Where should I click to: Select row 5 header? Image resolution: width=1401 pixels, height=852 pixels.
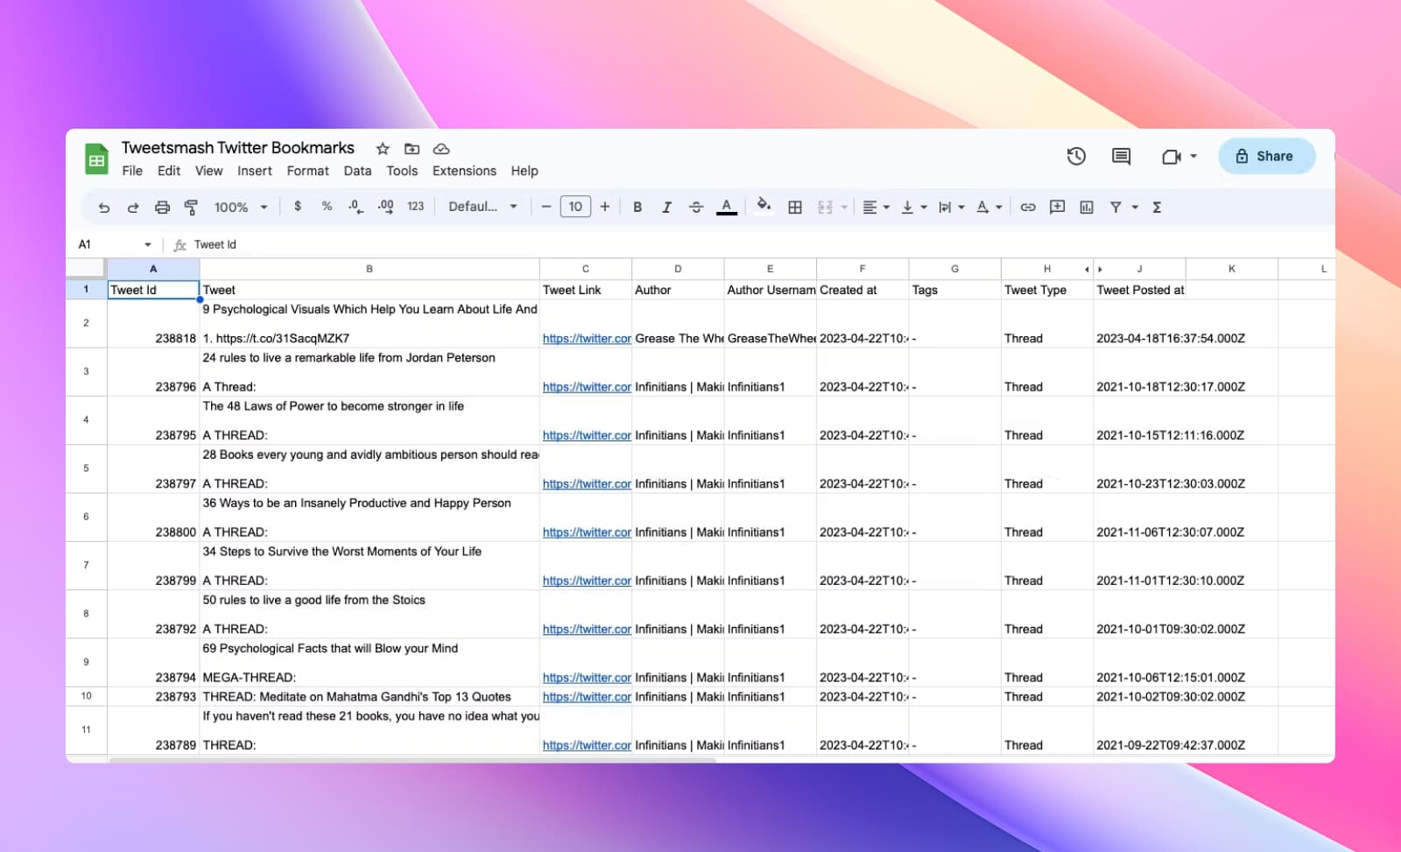[86, 468]
